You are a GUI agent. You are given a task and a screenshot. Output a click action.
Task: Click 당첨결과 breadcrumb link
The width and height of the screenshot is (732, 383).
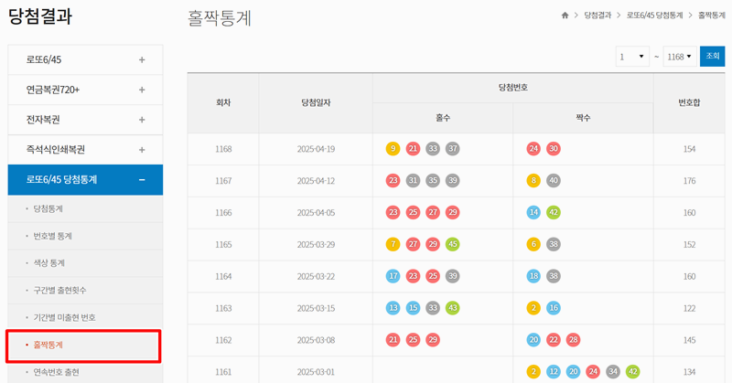tap(597, 16)
